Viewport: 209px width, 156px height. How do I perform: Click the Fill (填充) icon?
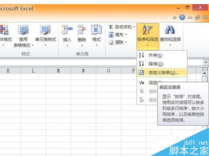111,35
